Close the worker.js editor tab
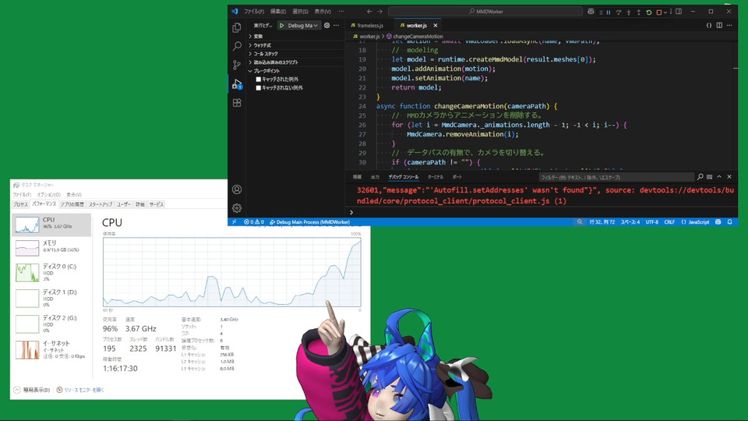748x421 pixels. pyautogui.click(x=435, y=25)
